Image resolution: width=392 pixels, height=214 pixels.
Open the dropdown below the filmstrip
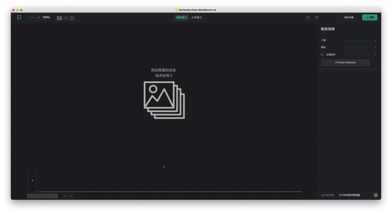tap(42, 196)
